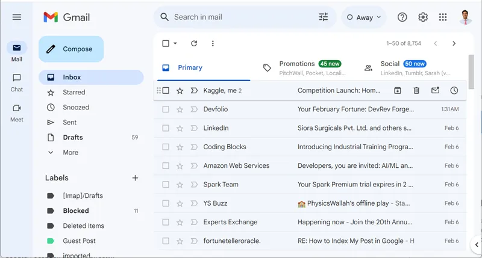
Task: Open Devfolio February Fortune email
Action: click(310, 109)
